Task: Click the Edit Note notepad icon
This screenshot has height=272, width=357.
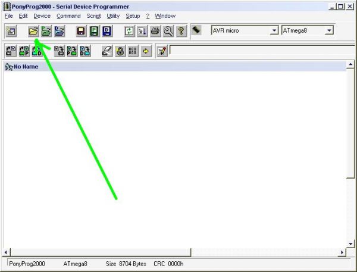Action: tap(161, 51)
